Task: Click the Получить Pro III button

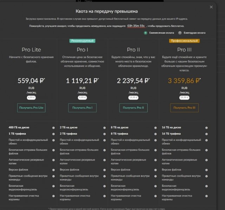Action: 184,108
